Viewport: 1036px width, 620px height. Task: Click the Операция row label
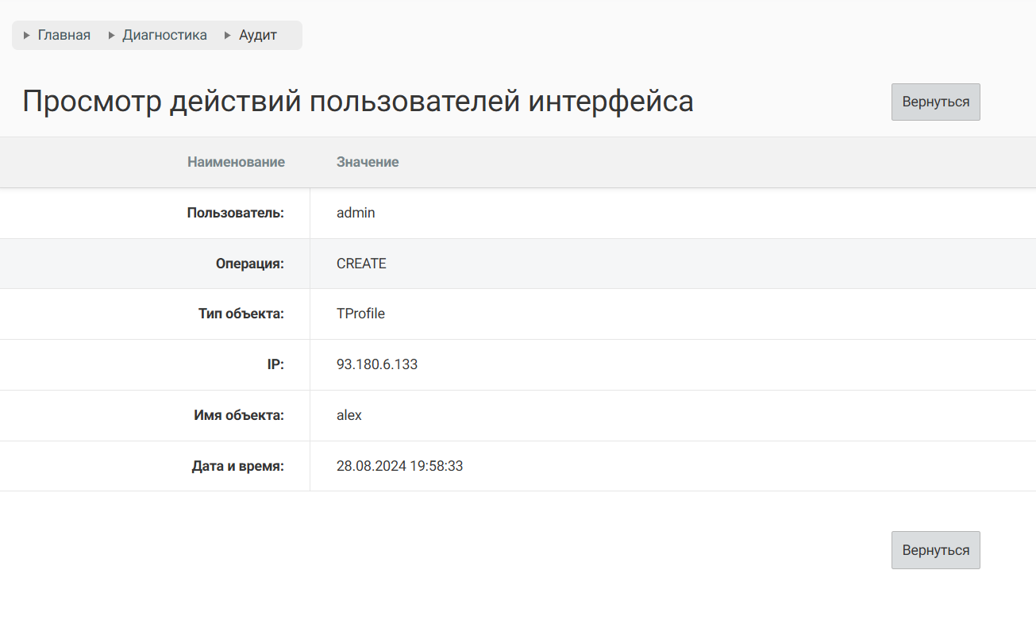click(249, 264)
